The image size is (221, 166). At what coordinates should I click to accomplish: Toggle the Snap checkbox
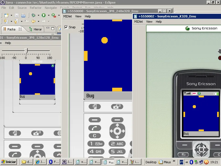point(66,27)
